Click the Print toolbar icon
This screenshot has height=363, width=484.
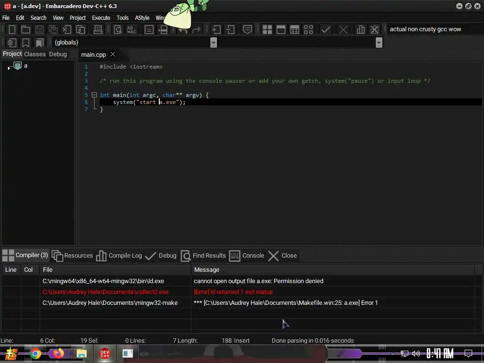point(98,30)
